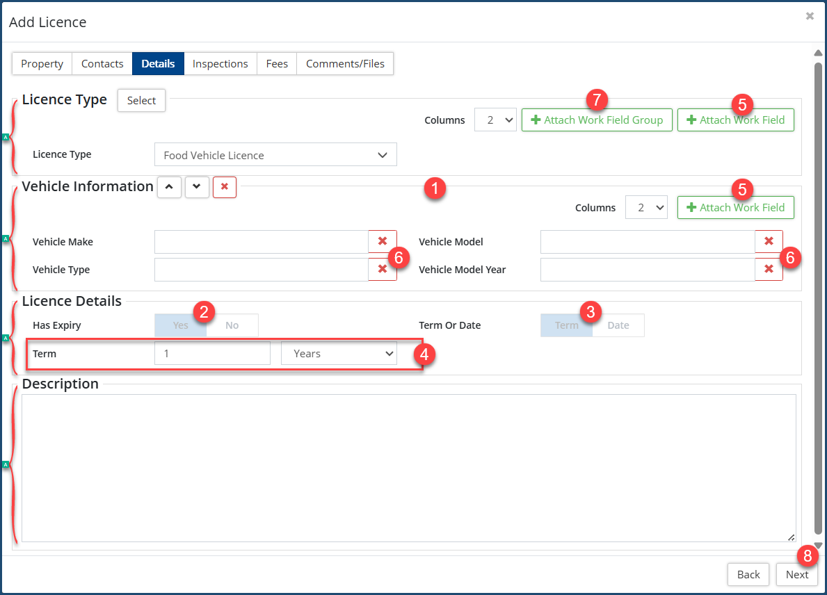Open Vehicle Information Columns dropdown

coord(646,208)
